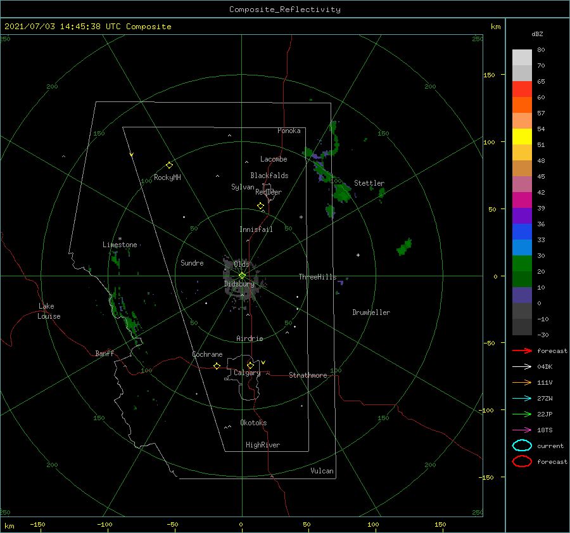Click the Banff label
Screen dimensions: 570x533
tap(104, 353)
